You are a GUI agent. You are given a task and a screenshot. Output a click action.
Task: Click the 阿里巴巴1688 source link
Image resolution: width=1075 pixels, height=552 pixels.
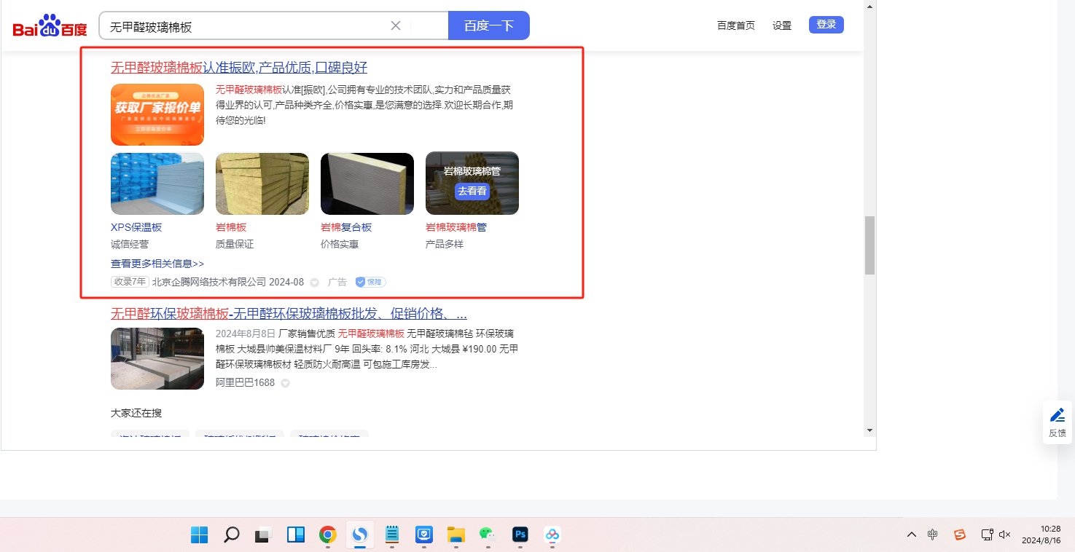[x=245, y=382]
